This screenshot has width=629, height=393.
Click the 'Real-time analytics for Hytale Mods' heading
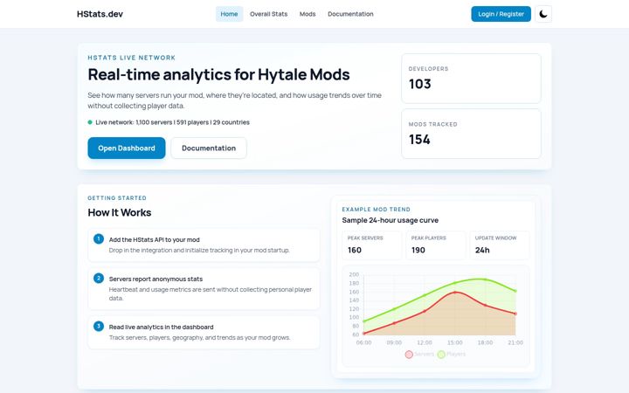[x=218, y=74]
